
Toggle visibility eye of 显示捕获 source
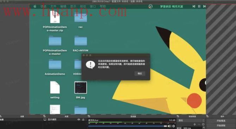[x=79, y=120]
